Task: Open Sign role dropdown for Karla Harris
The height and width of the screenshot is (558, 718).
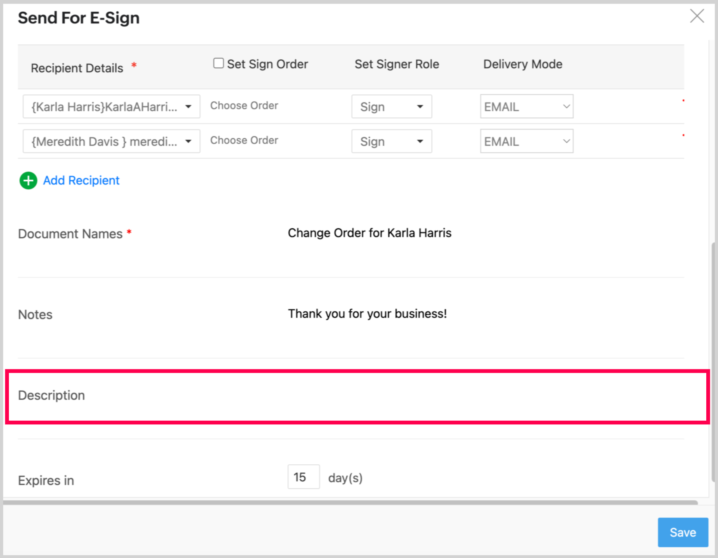Action: coord(391,107)
